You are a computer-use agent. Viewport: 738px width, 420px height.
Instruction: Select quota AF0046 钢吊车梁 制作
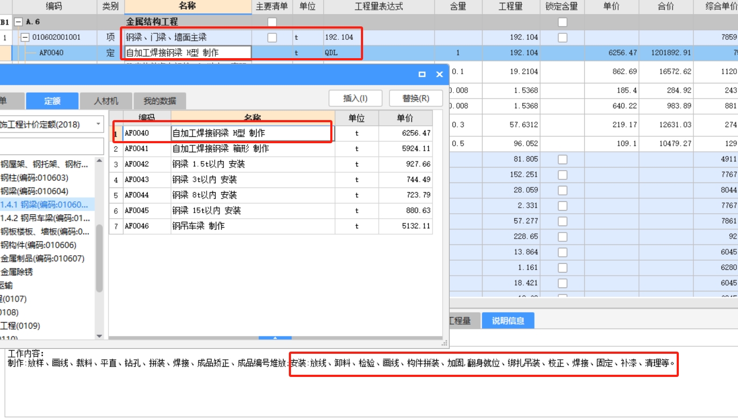pyautogui.click(x=271, y=226)
